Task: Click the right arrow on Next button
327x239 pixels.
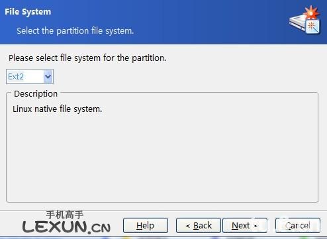Action: (256, 226)
